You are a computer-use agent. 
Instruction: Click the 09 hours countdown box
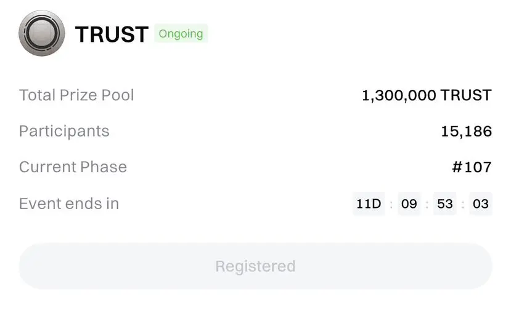pos(409,204)
